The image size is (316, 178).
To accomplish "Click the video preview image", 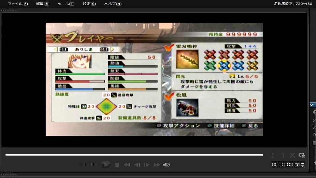I will [x=154, y=79].
